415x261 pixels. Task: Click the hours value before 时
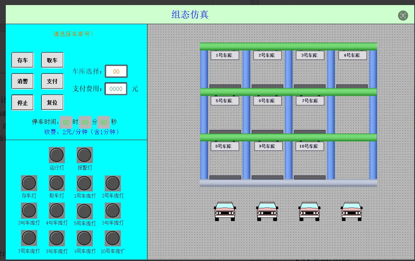click(66, 122)
